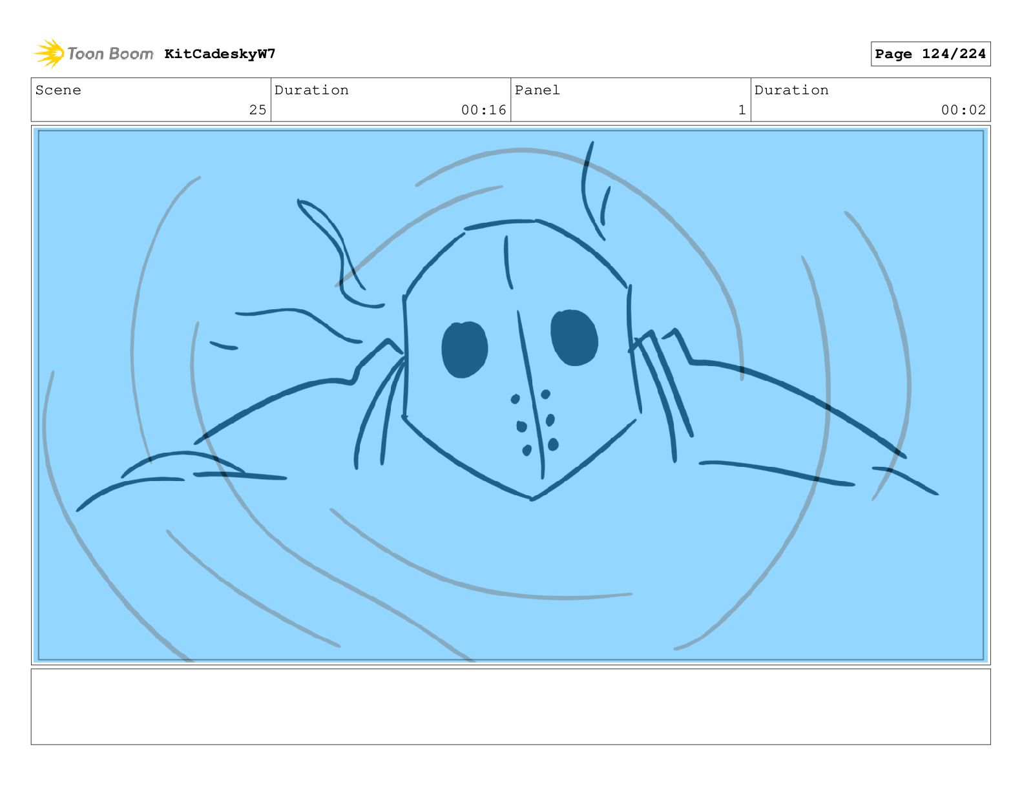Click the Toon Boom logo

click(94, 54)
